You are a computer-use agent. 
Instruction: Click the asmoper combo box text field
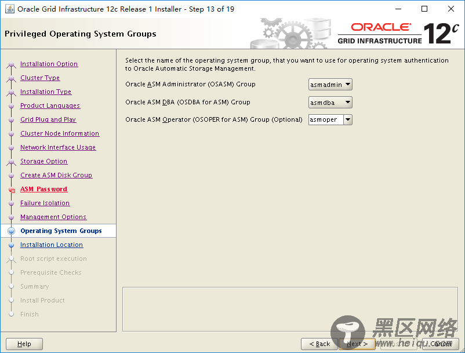[326, 120]
